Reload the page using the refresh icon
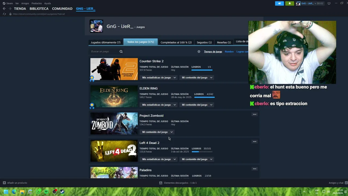This screenshot has width=348, height=196. click(x=4, y=14)
